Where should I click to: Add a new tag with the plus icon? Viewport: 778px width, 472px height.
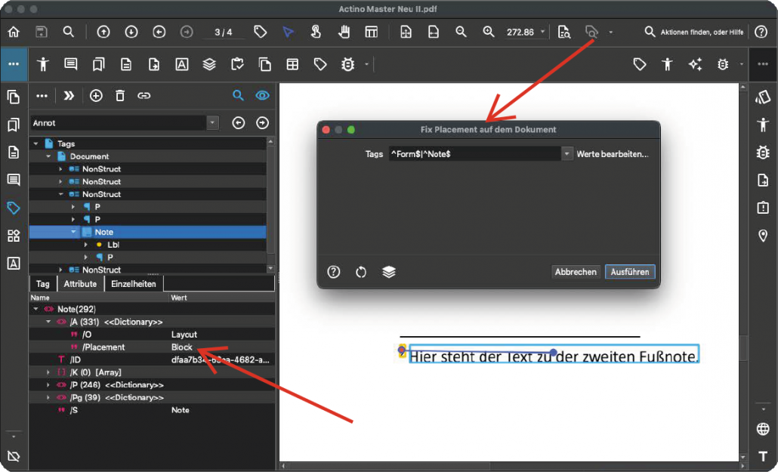pos(97,96)
